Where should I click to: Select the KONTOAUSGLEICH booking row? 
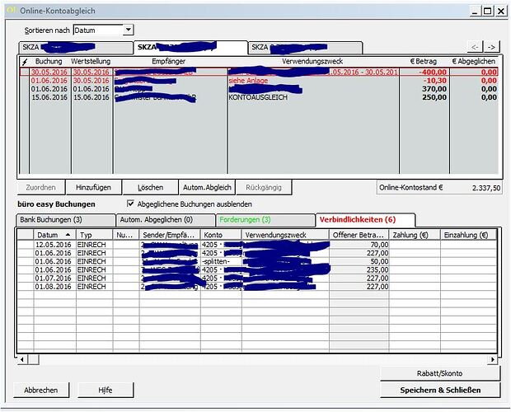point(259,97)
